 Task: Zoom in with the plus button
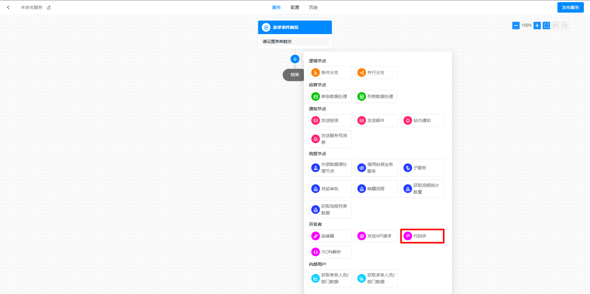coord(537,25)
